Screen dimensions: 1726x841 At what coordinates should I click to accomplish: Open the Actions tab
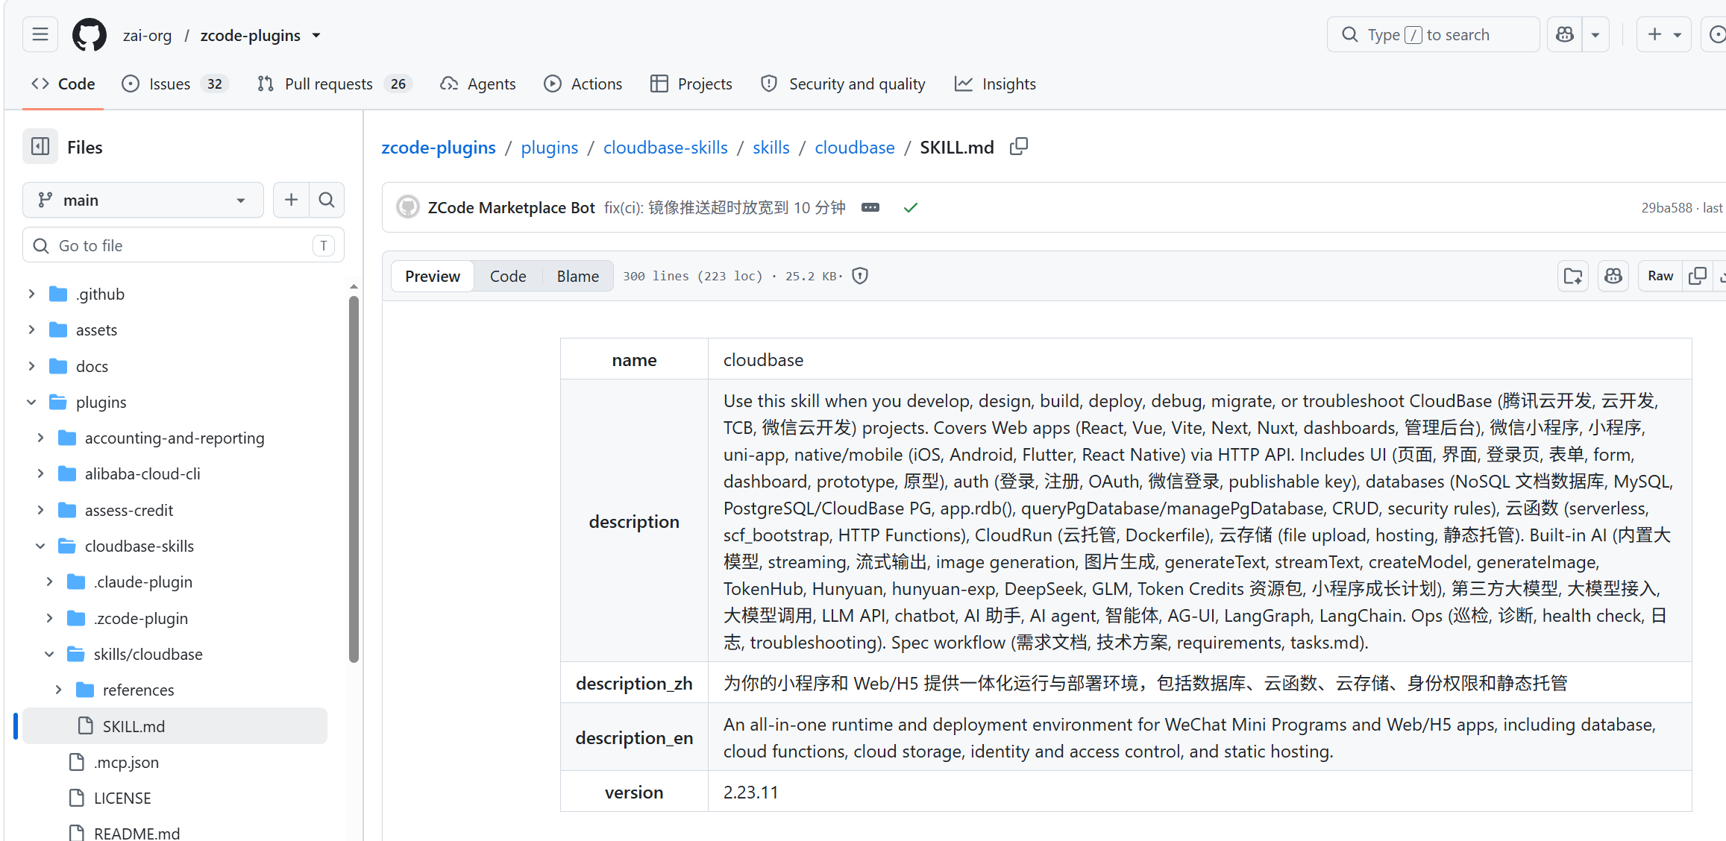(583, 84)
